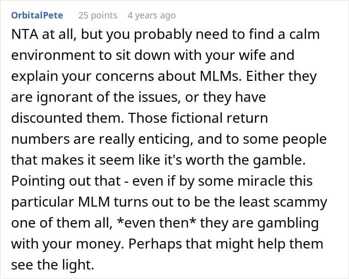This screenshot has height=279, width=349.
Task: Open the 4 years ago timestamp
Action: pos(152,15)
